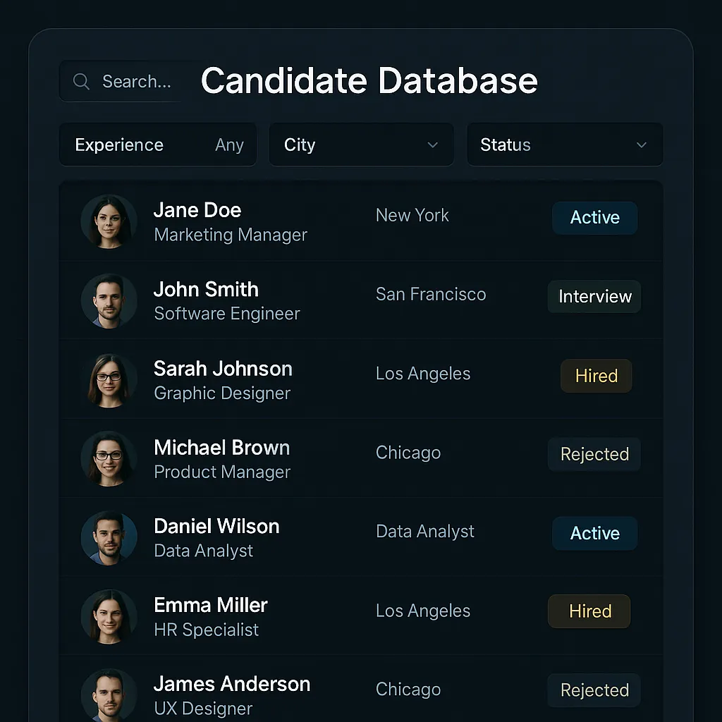
Task: Open Emma Miller's candidate name link
Action: [211, 605]
